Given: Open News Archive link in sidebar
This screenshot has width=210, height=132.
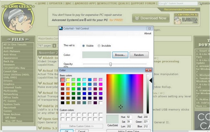Looking at the screenshot, I should 12,114.
